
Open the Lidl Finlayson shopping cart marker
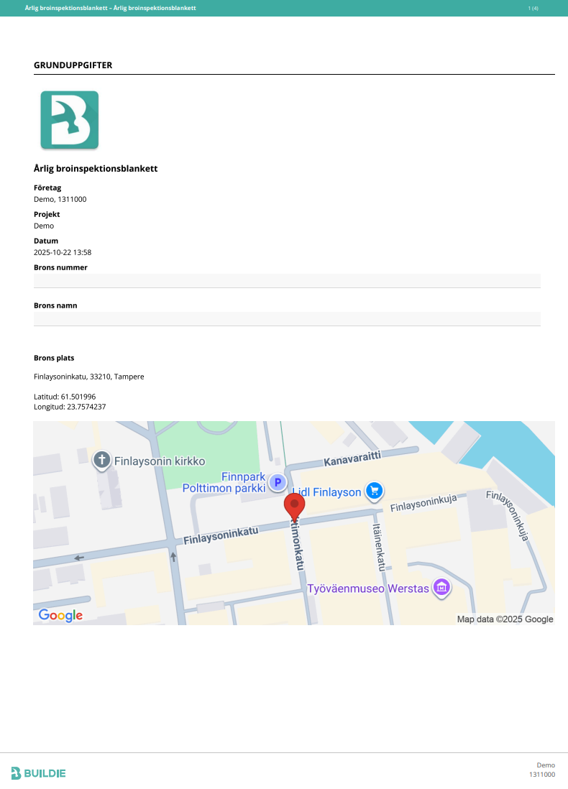[373, 491]
